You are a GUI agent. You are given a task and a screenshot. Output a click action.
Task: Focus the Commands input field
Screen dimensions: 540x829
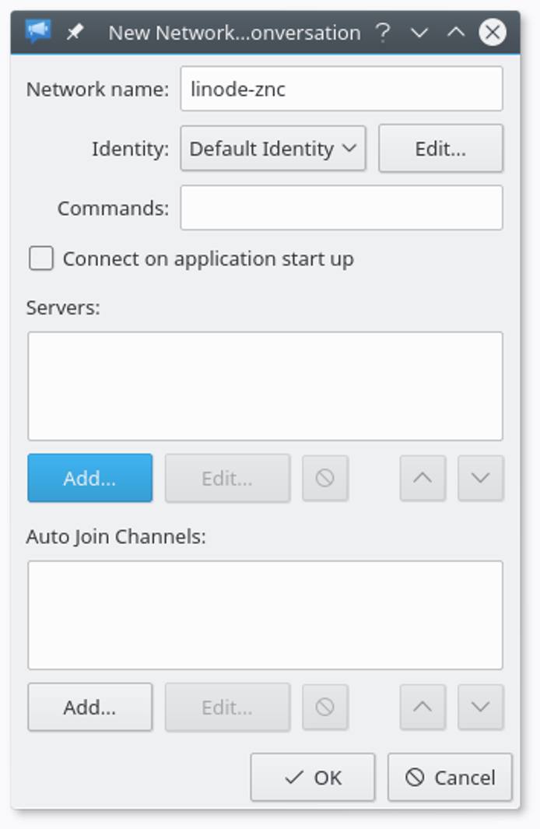click(341, 208)
